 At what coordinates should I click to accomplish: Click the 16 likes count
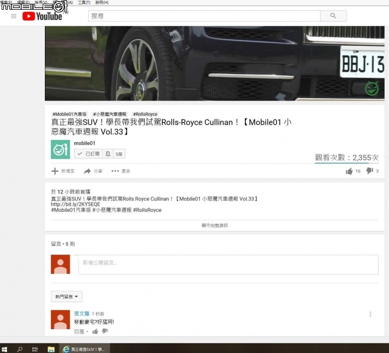pyautogui.click(x=358, y=171)
